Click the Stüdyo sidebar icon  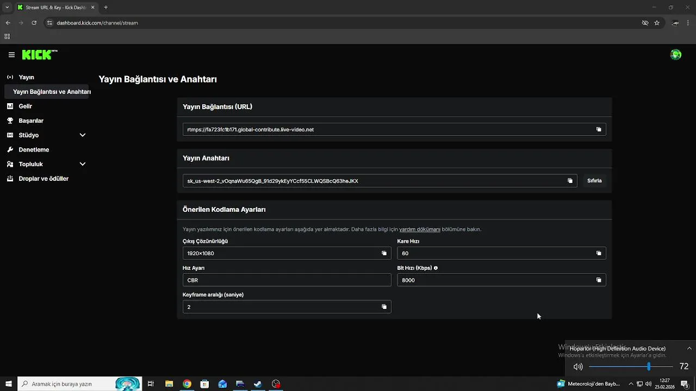click(x=10, y=135)
